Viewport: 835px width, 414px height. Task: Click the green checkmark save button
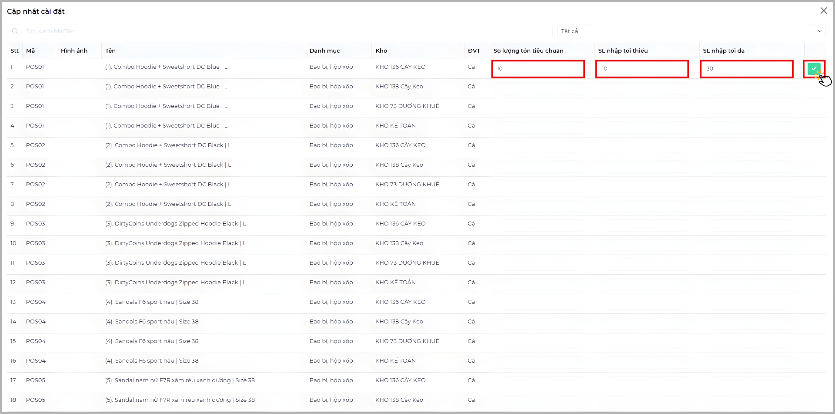click(x=814, y=68)
